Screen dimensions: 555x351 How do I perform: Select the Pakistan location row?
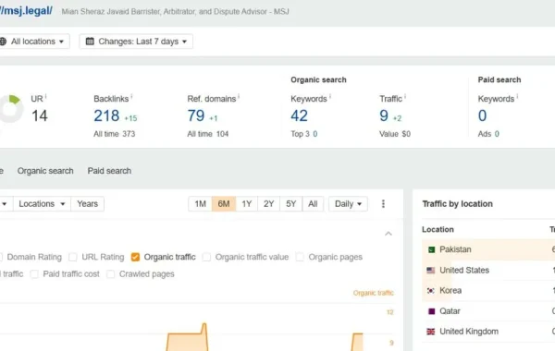[x=488, y=249]
